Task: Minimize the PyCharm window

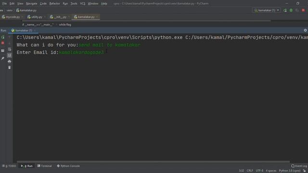Action: (x=287, y=3)
